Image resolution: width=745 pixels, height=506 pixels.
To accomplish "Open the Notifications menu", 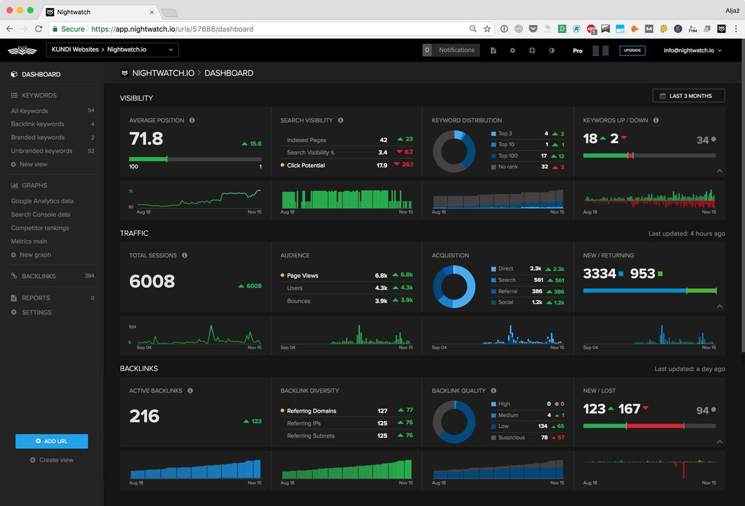I will tap(455, 50).
